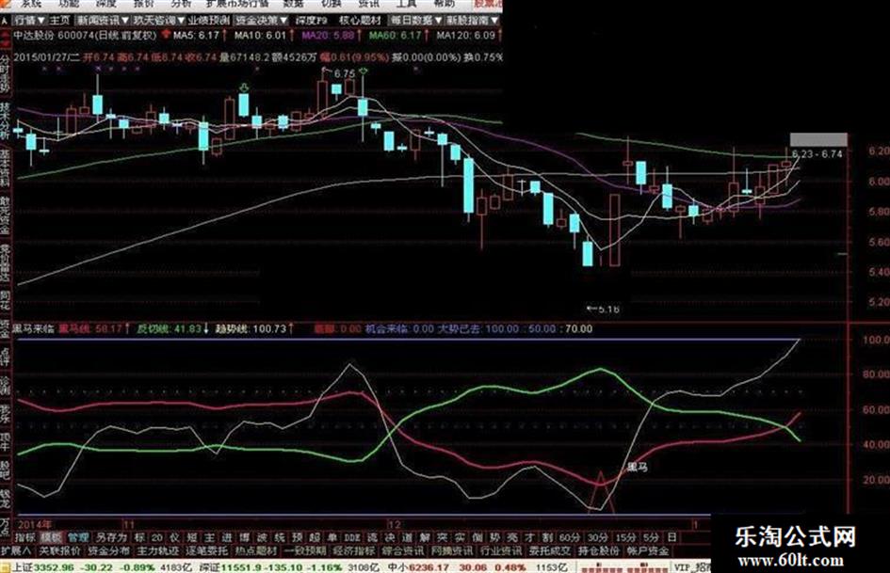Switch to 5分 period
The width and height of the screenshot is (890, 573).
[651, 537]
